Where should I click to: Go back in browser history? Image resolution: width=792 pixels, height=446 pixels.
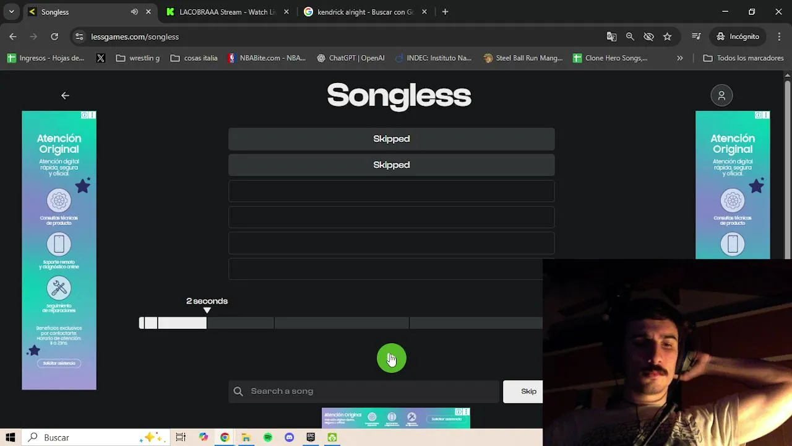tap(13, 37)
